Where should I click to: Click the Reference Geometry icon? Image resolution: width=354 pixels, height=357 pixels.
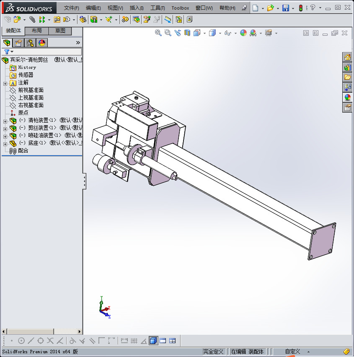(109, 20)
